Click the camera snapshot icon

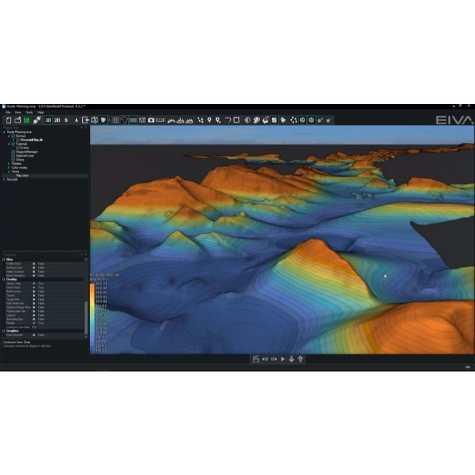click(x=151, y=120)
